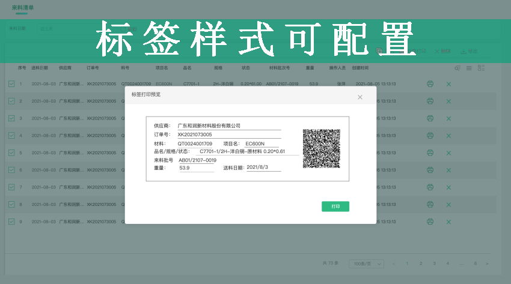This screenshot has width=511, height=284.
Task: Uncheck the checkbox for row 6
Action: (x=11, y=170)
